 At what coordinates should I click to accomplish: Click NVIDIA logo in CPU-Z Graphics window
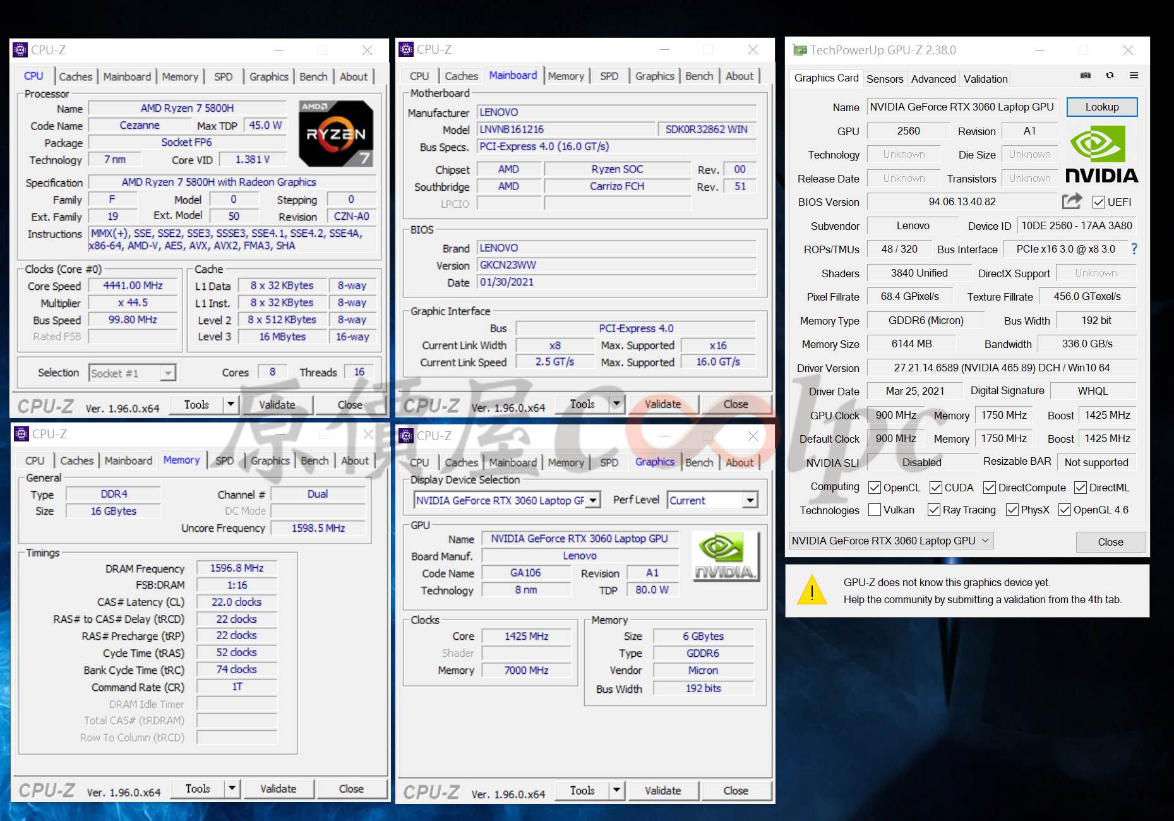[726, 556]
